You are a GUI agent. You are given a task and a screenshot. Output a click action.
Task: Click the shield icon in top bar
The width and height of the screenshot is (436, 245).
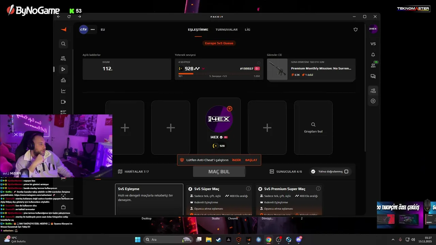[356, 30]
